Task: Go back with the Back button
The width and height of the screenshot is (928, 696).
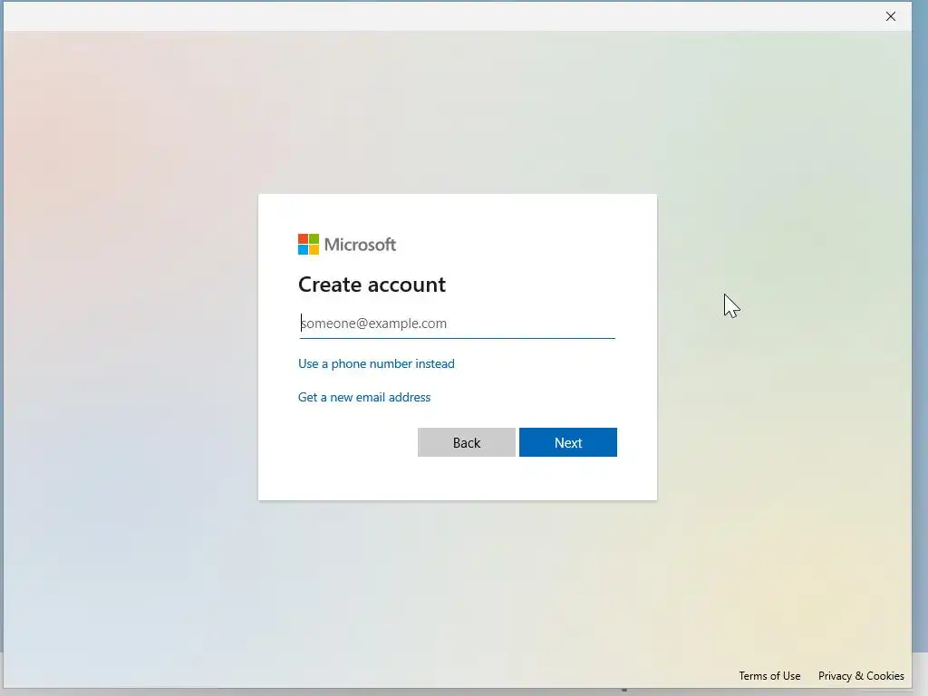Action: pyautogui.click(x=467, y=442)
